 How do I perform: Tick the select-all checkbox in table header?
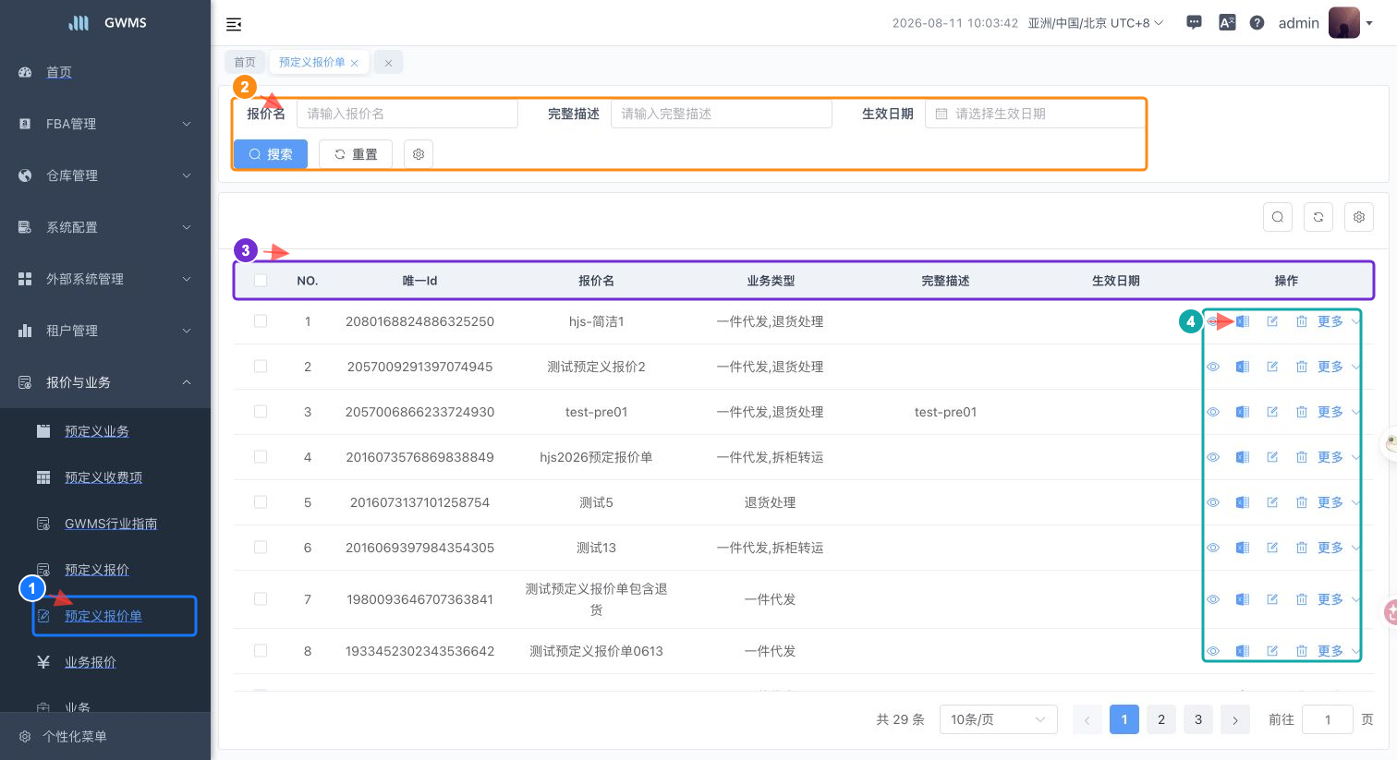pos(261,280)
